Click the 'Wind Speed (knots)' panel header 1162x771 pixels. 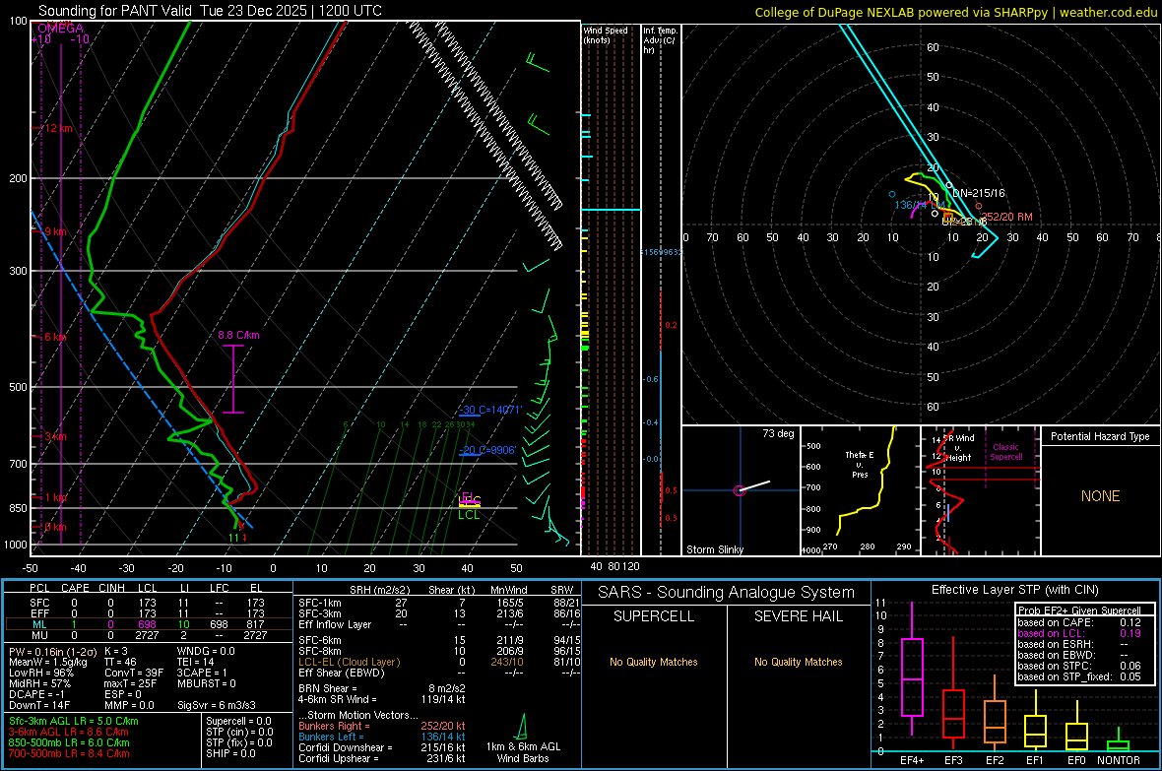(x=605, y=34)
